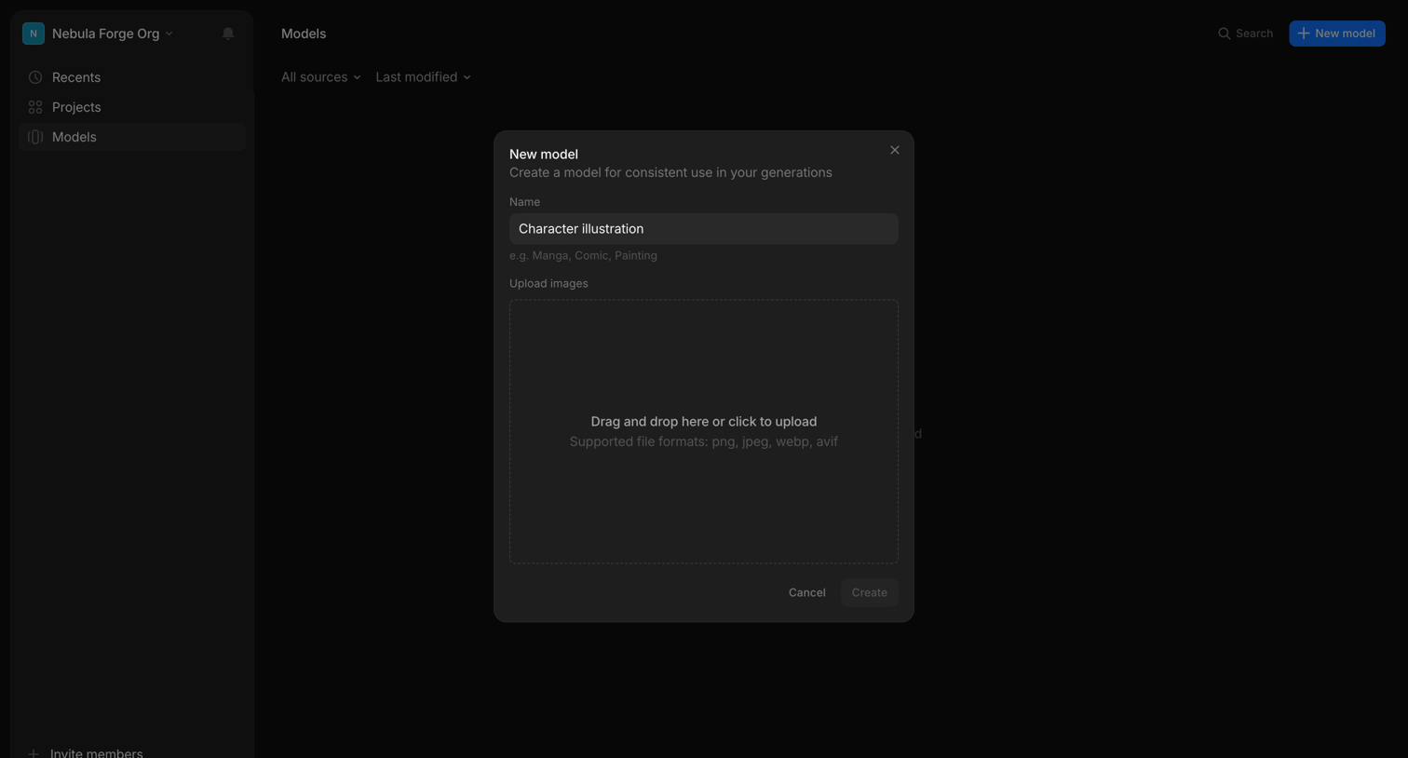Viewport: 1408px width, 758px height.
Task: Click the Search magnifier icon
Action: [1224, 34]
